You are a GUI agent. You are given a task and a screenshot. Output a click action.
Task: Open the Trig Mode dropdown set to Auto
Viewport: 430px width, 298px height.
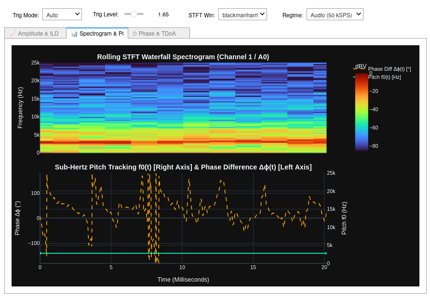62,14
